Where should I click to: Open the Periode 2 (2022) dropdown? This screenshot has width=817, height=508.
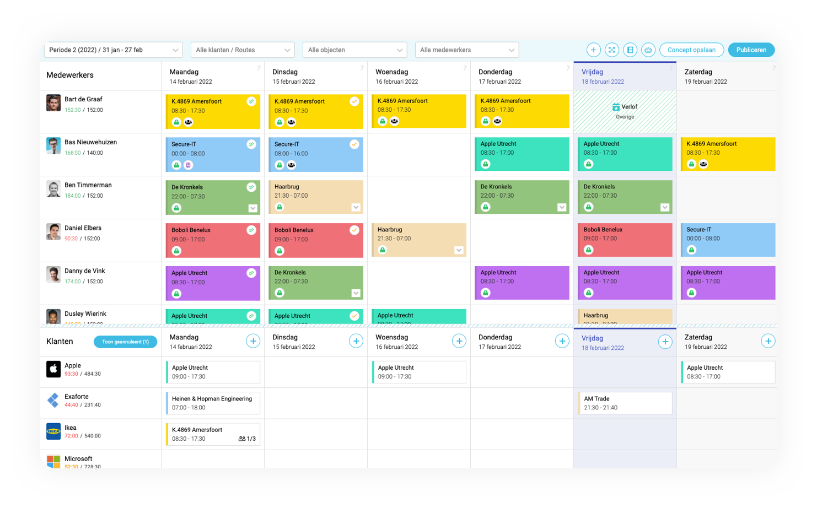(x=113, y=50)
